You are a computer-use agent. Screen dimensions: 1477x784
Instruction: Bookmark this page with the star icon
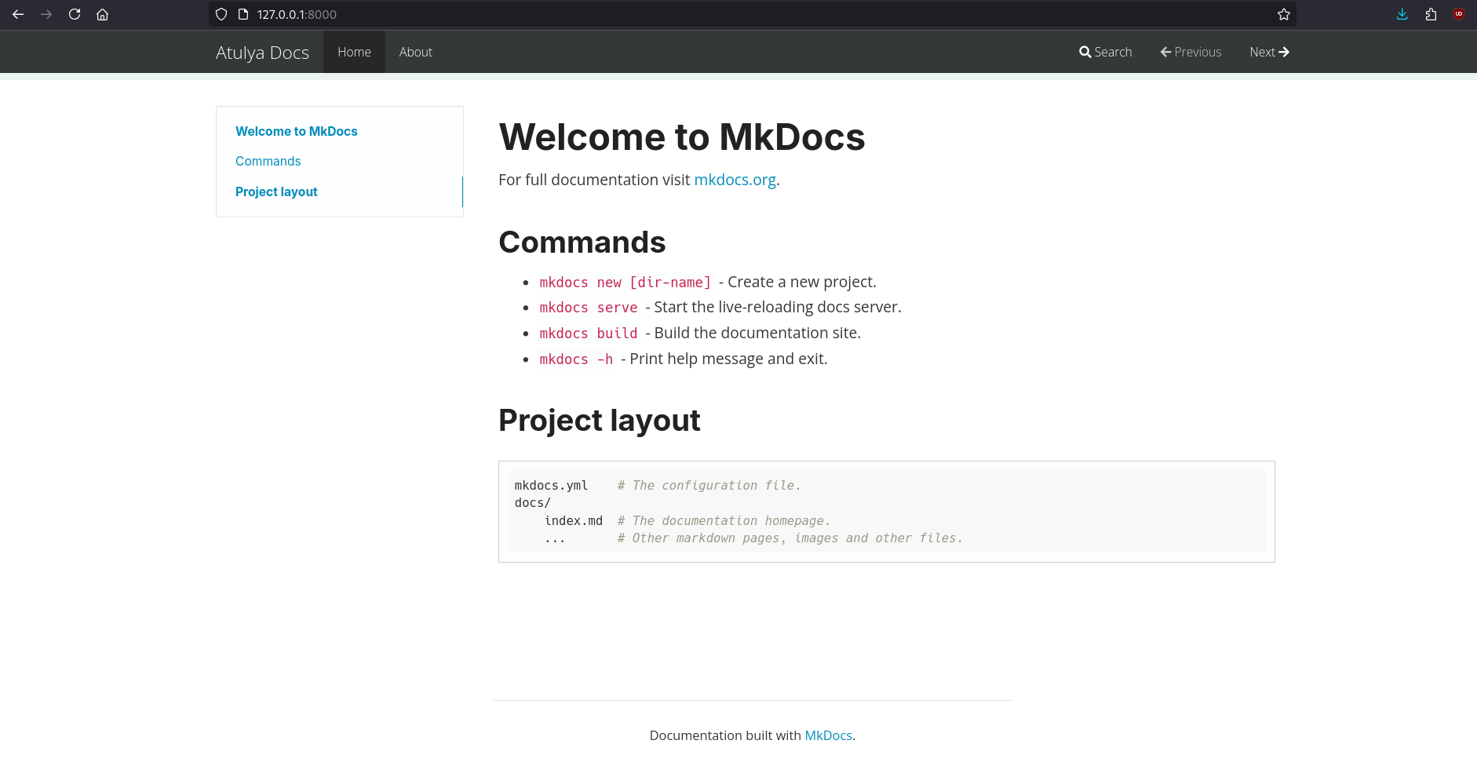1284,14
